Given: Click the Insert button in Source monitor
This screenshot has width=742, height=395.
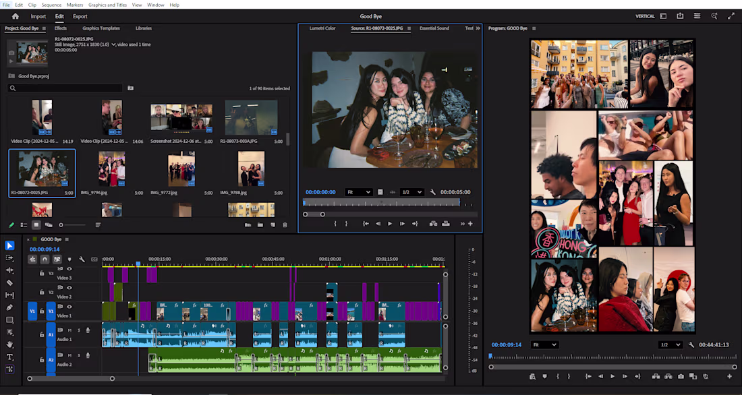Looking at the screenshot, I should coord(433,224).
